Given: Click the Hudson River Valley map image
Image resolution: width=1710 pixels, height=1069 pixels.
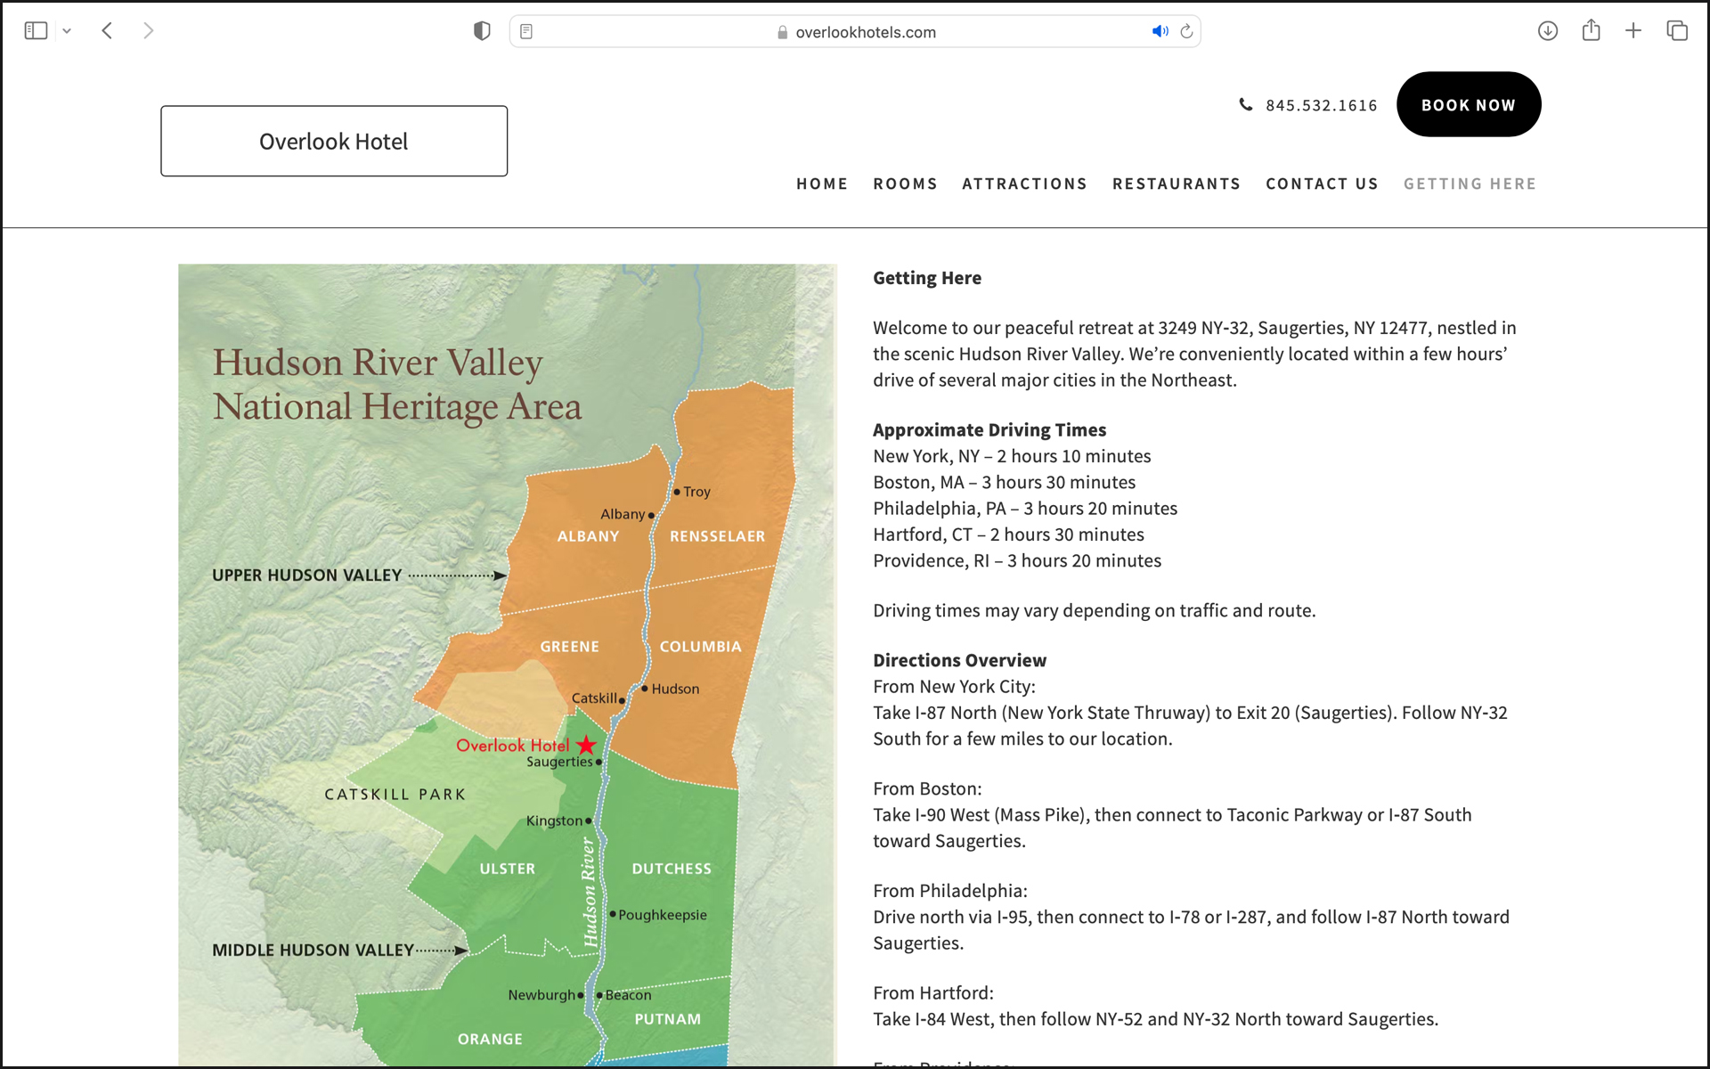Looking at the screenshot, I should (508, 665).
